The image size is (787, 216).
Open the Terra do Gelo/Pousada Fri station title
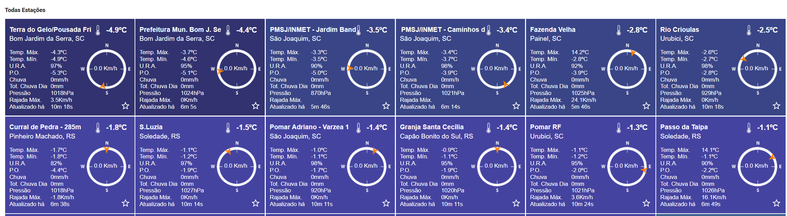pyautogui.click(x=50, y=30)
